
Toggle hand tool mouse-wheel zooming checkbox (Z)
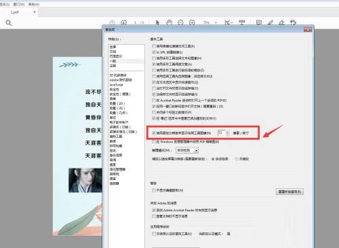click(x=154, y=70)
